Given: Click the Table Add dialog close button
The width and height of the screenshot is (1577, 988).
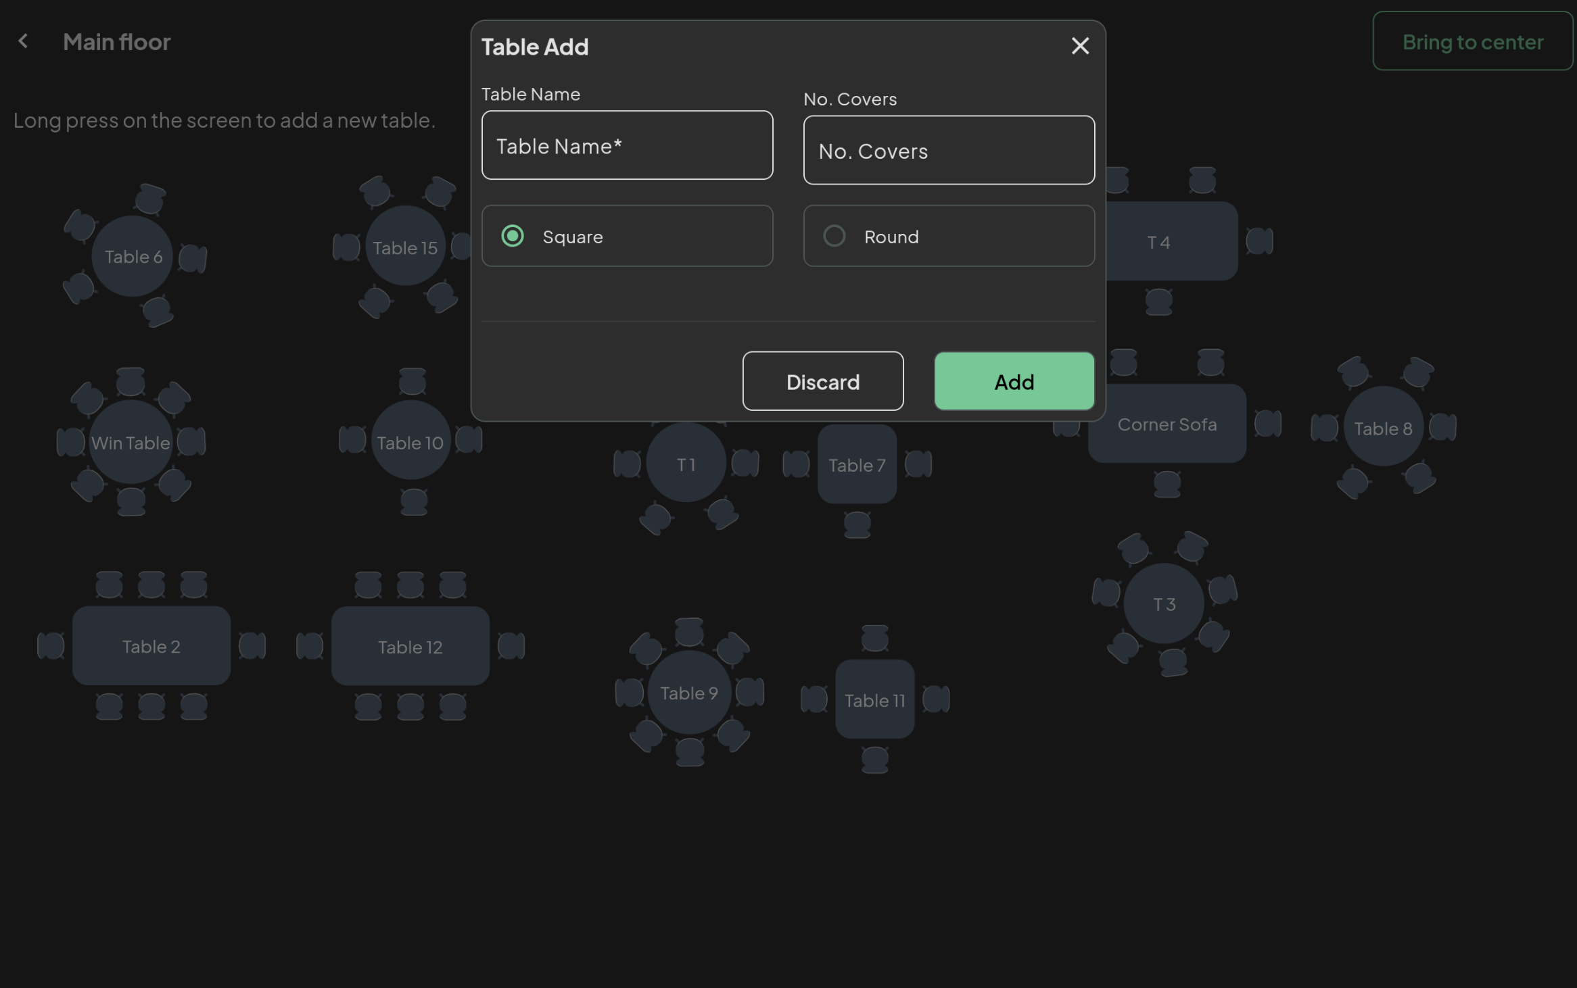Looking at the screenshot, I should pyautogui.click(x=1079, y=45).
